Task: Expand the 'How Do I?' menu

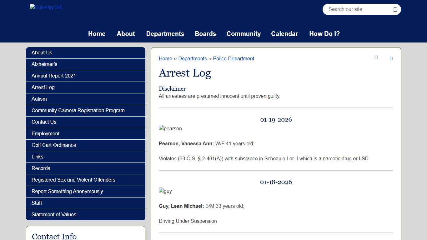Action: [324, 34]
